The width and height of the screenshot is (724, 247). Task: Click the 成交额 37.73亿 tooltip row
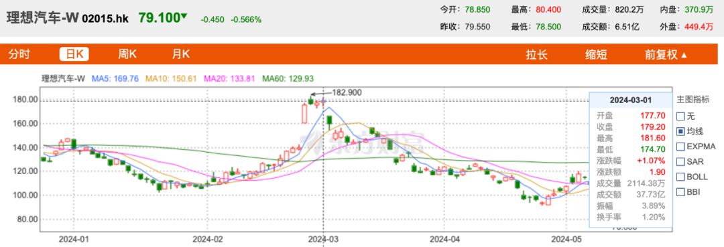point(630,195)
